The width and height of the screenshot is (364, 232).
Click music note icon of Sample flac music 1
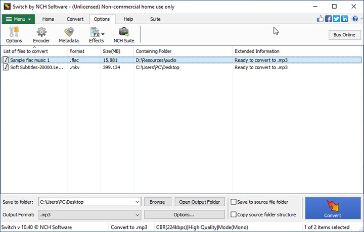6,60
